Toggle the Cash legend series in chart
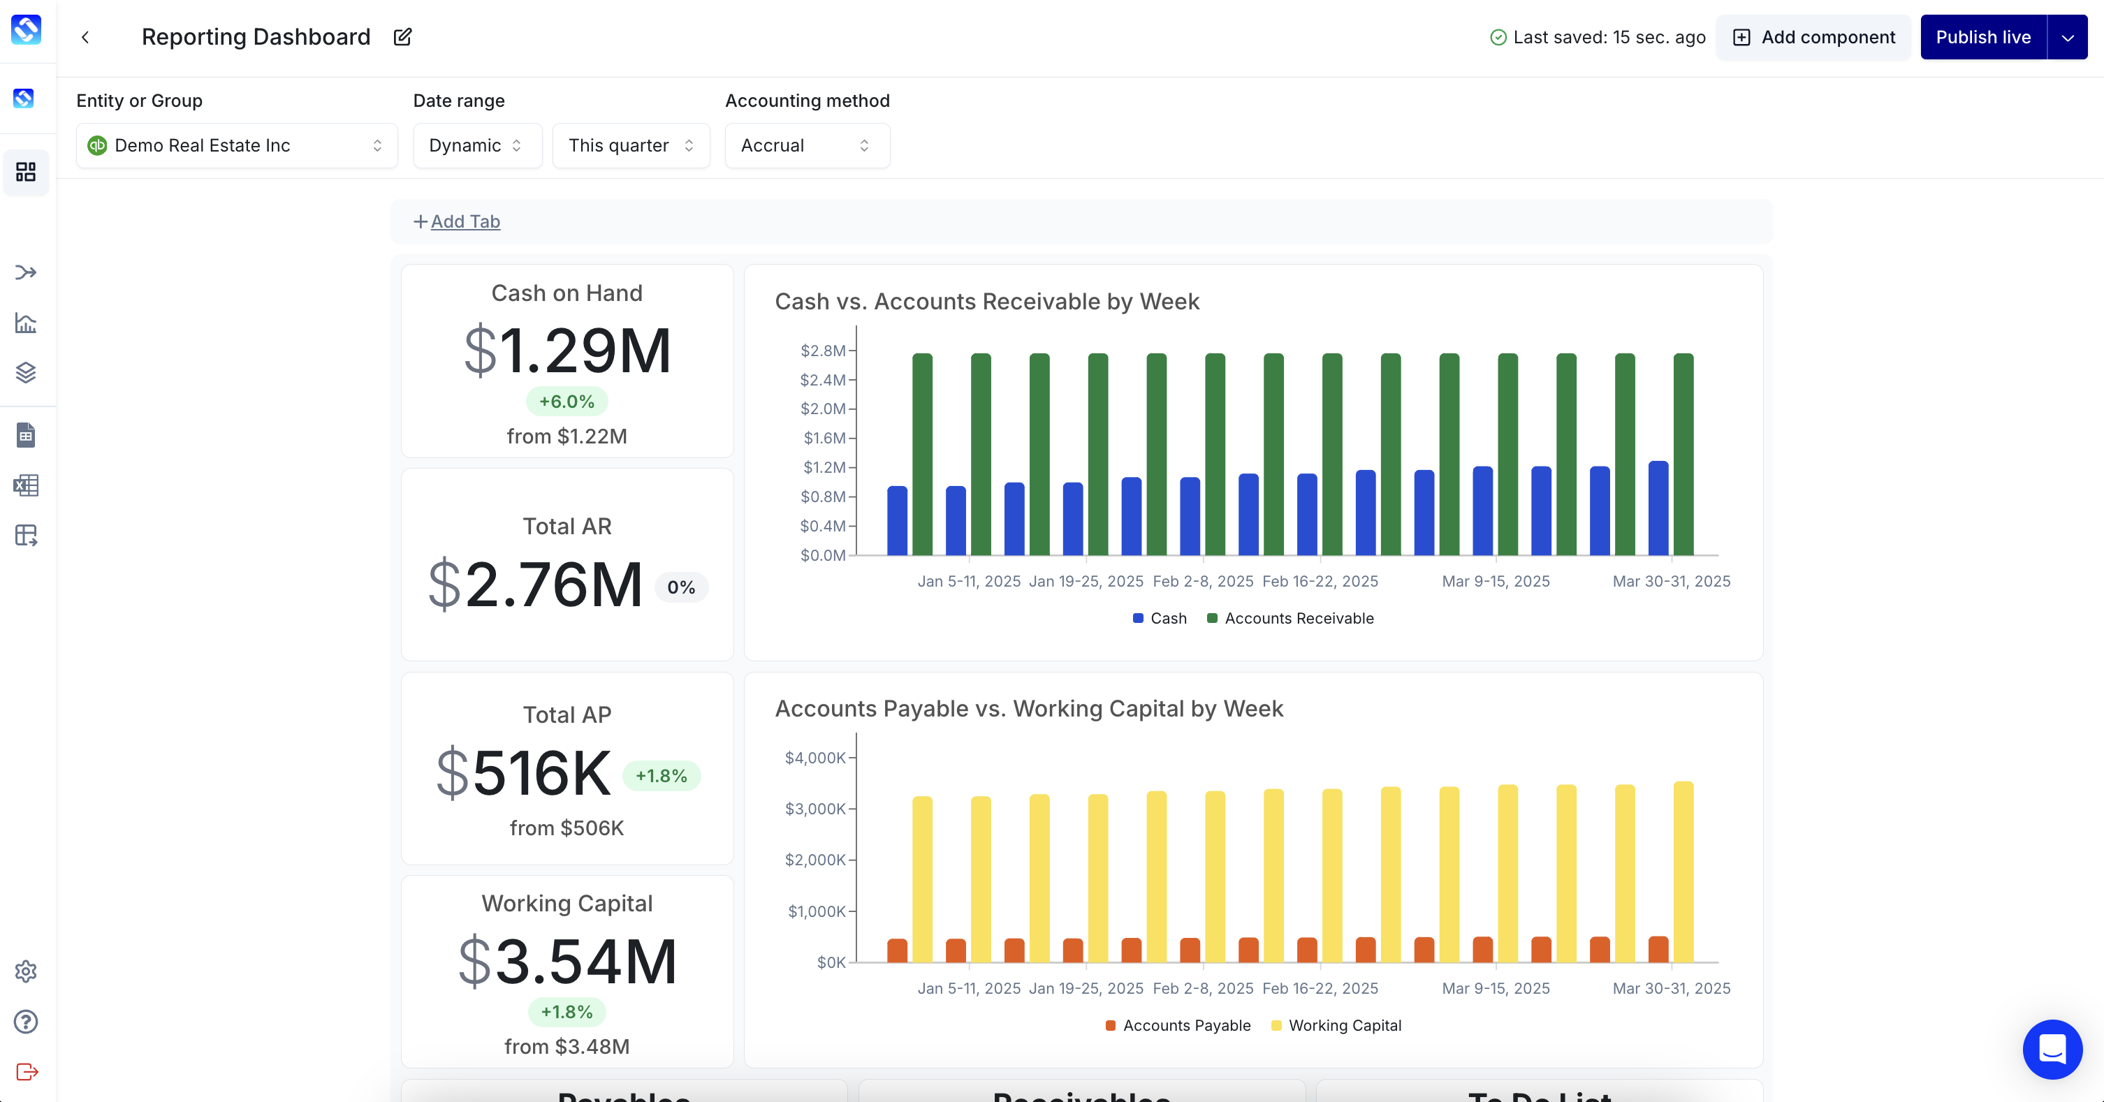This screenshot has height=1102, width=2104. tap(1160, 619)
